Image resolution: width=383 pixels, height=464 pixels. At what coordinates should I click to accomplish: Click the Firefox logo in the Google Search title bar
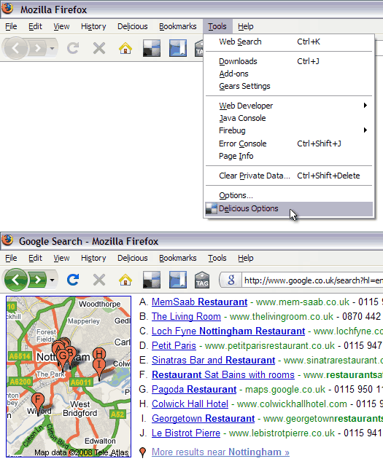(7, 240)
